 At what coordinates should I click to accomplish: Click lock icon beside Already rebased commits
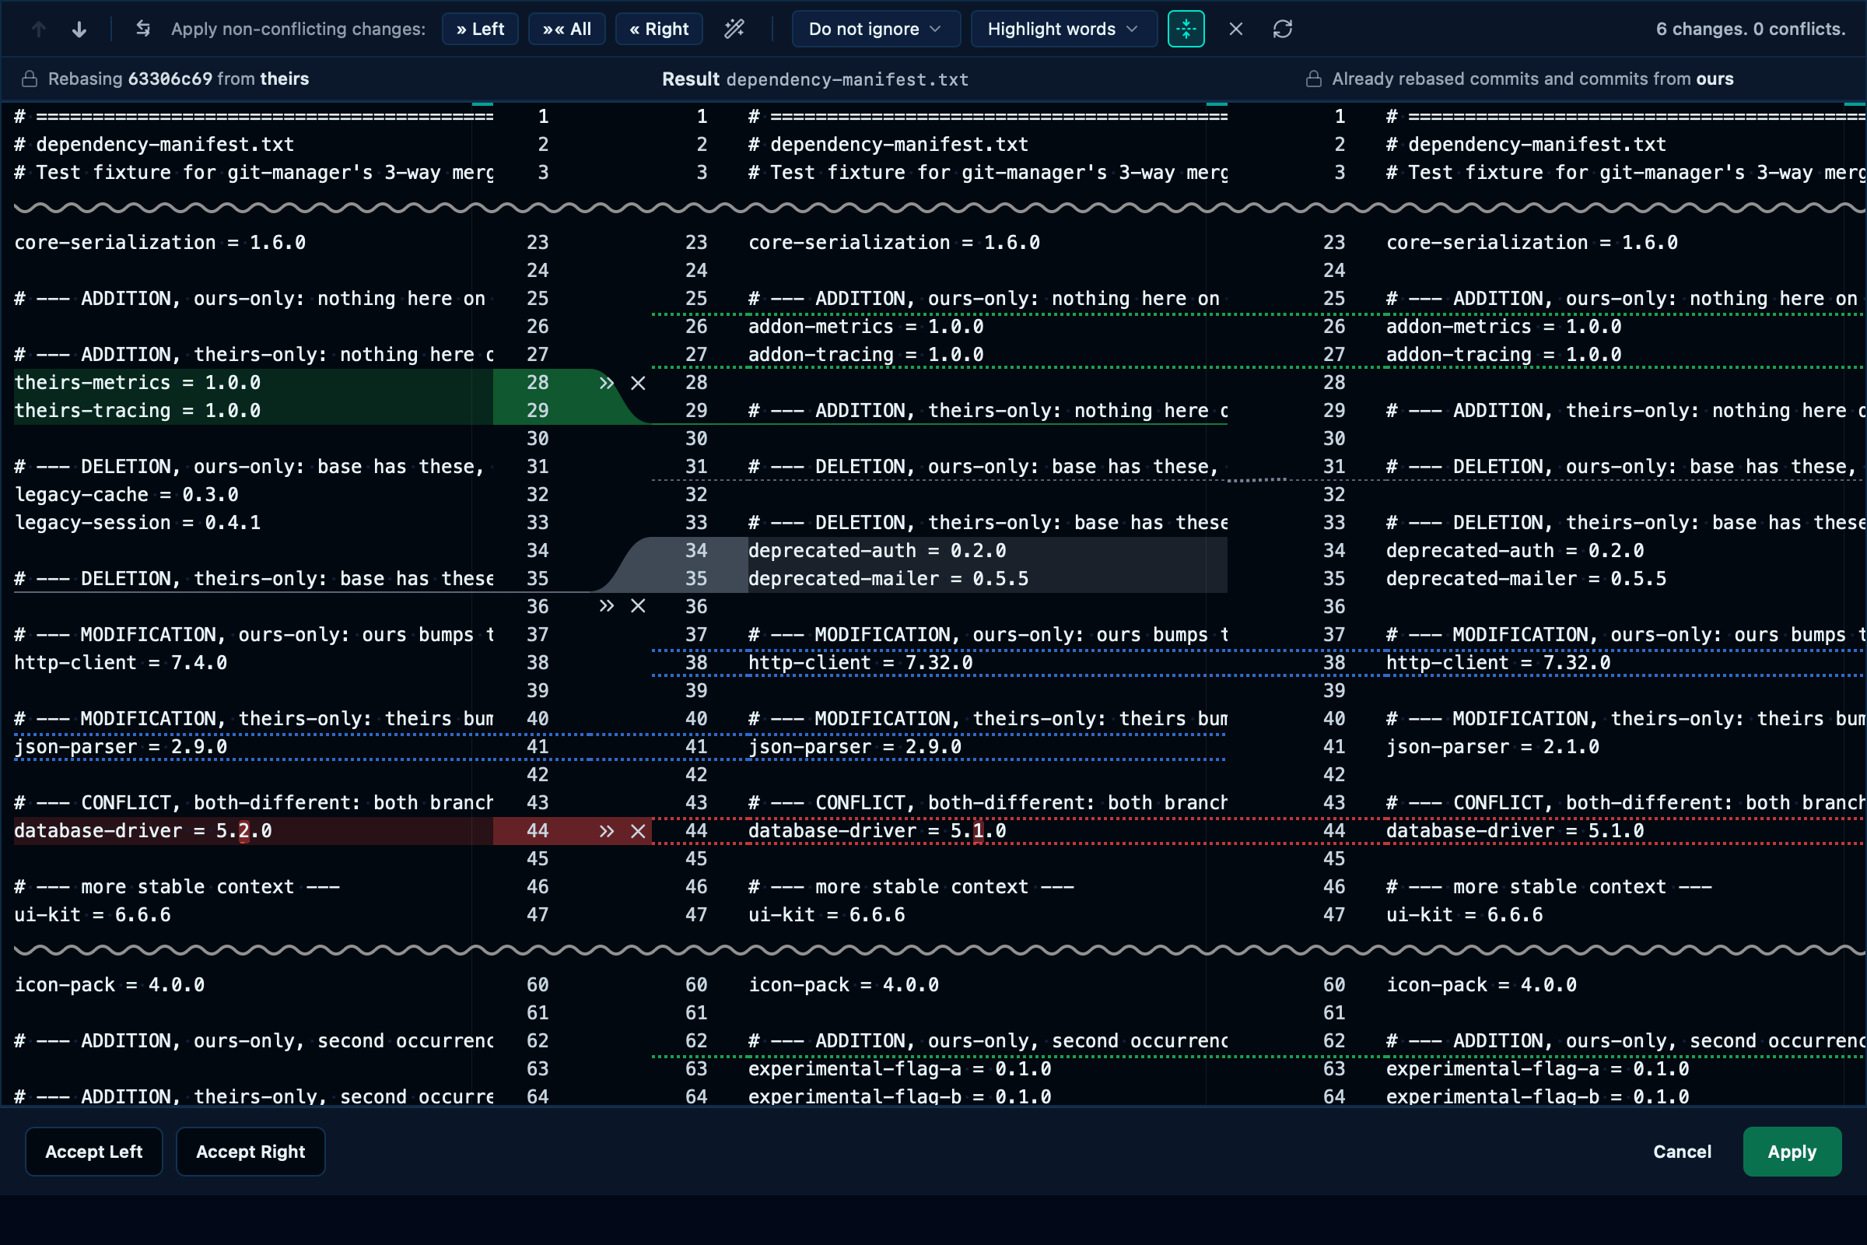click(1314, 79)
